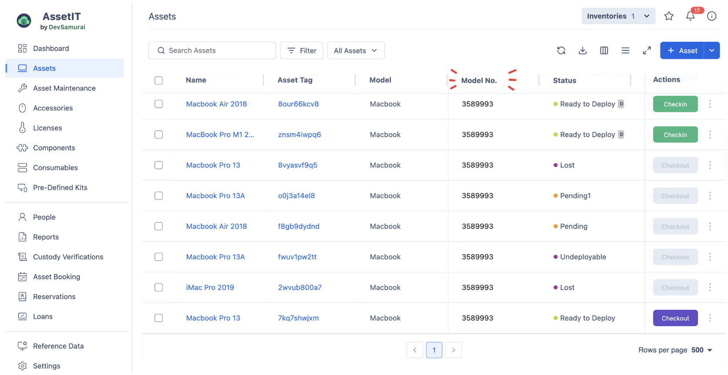
Task: Expand table to fullscreen view
Action: tap(647, 50)
